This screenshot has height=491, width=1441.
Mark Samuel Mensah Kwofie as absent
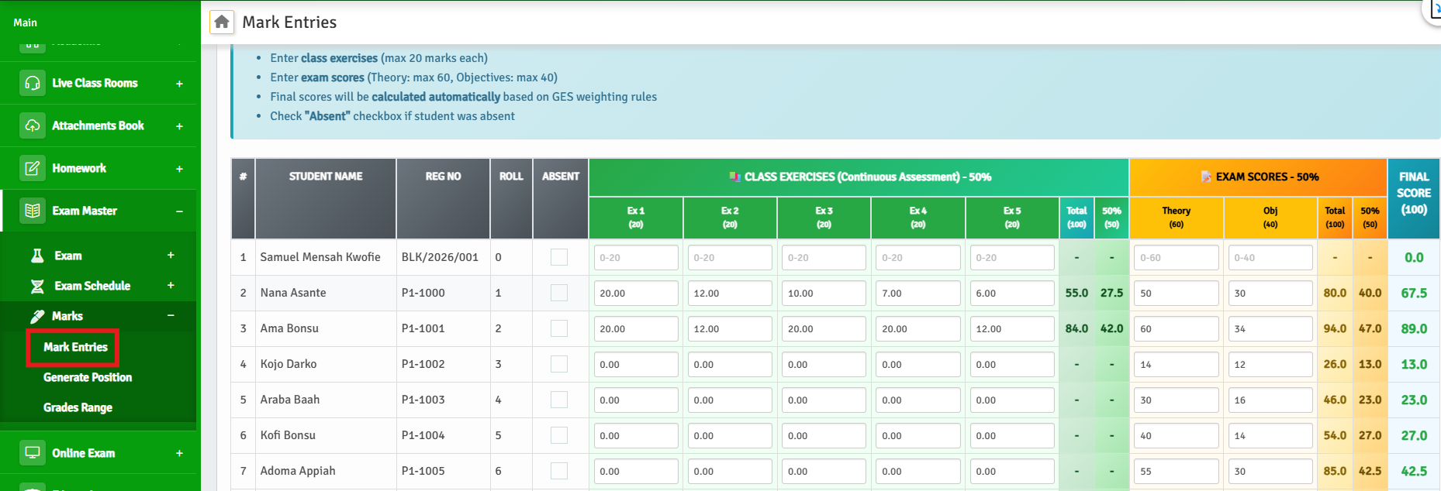coord(559,257)
